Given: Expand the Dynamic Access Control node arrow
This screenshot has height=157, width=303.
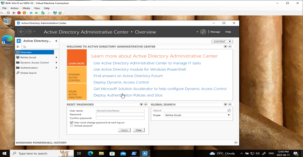Looking at the screenshot, I should pos(56,63).
